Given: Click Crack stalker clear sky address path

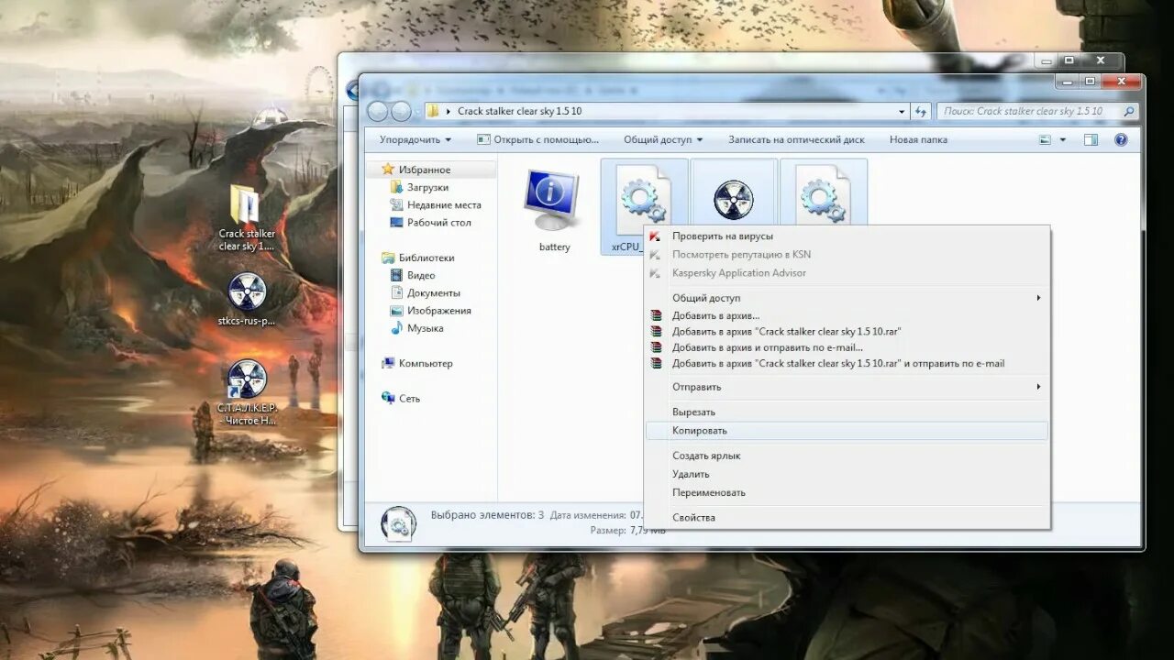Looking at the screenshot, I should point(519,111).
